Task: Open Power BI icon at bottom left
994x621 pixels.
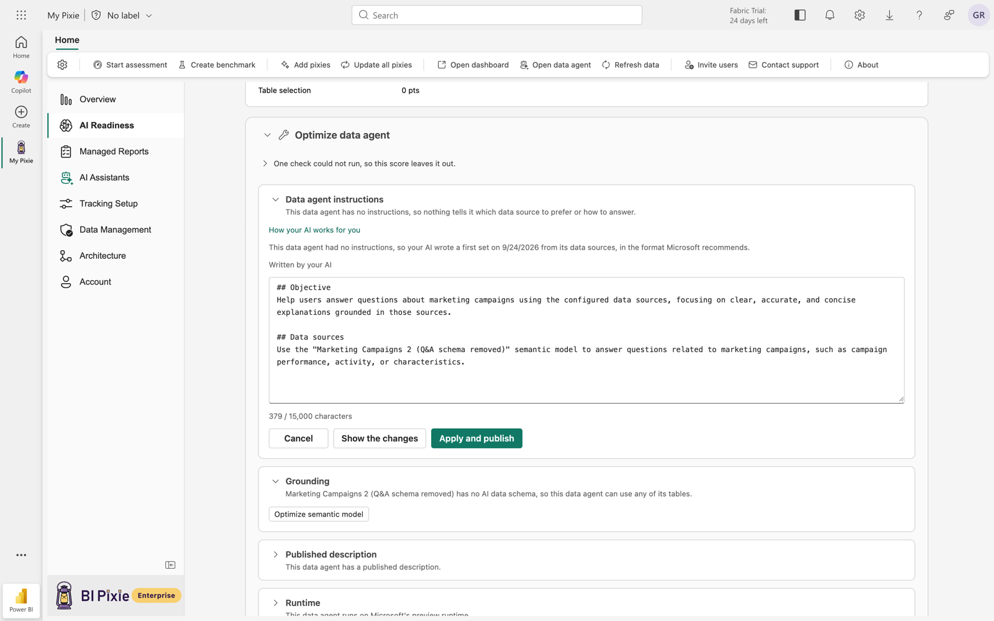Action: (x=21, y=601)
